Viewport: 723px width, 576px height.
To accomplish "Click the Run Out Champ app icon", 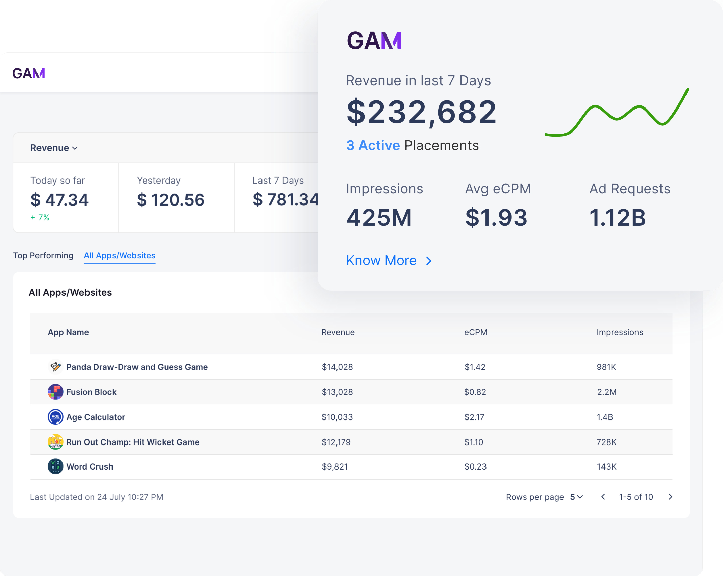I will 55,442.
